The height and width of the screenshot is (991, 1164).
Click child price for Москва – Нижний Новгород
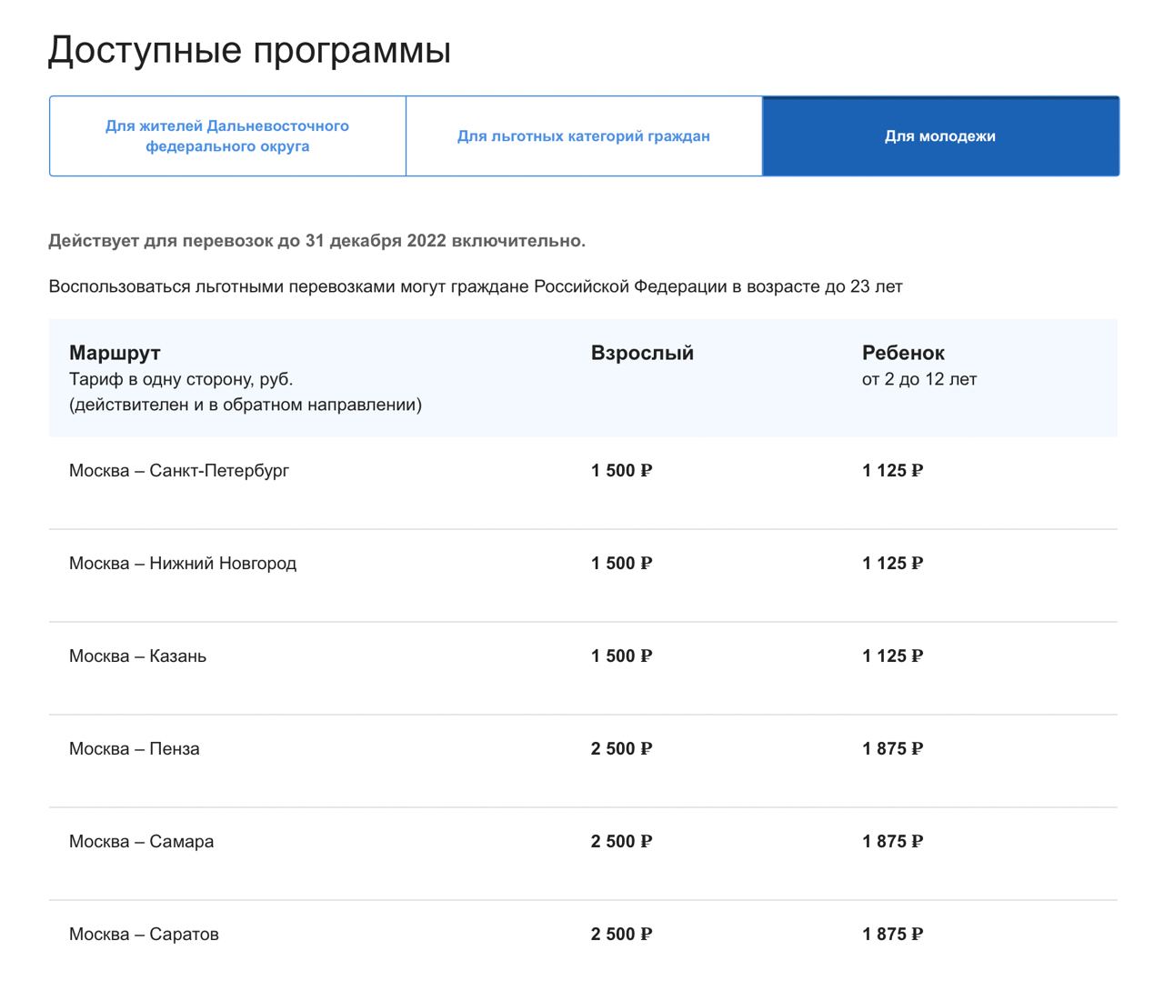(892, 564)
